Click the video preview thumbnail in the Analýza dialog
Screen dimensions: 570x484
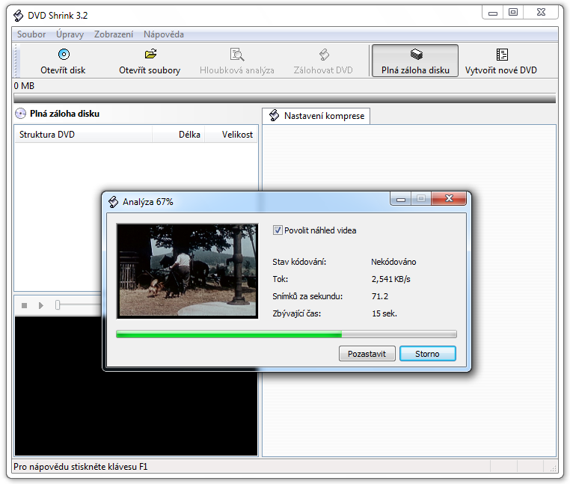pos(187,271)
